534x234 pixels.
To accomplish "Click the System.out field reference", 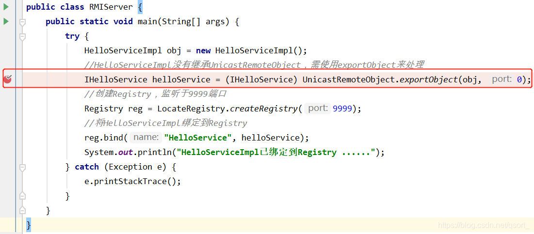I will (x=109, y=152).
